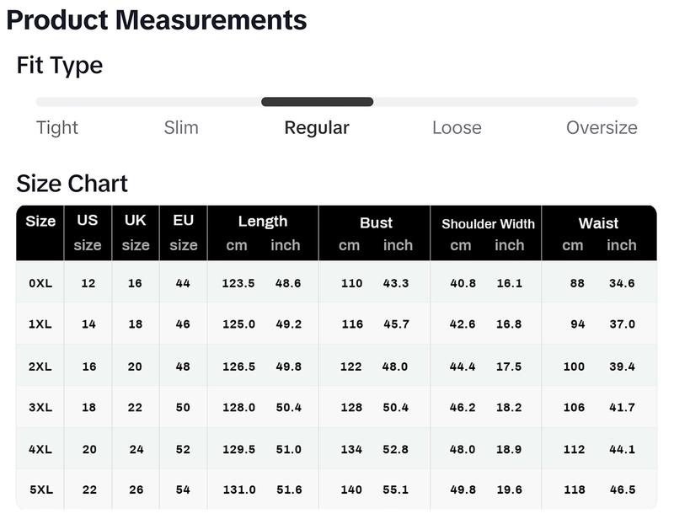Select the Tight fit label

click(x=57, y=128)
